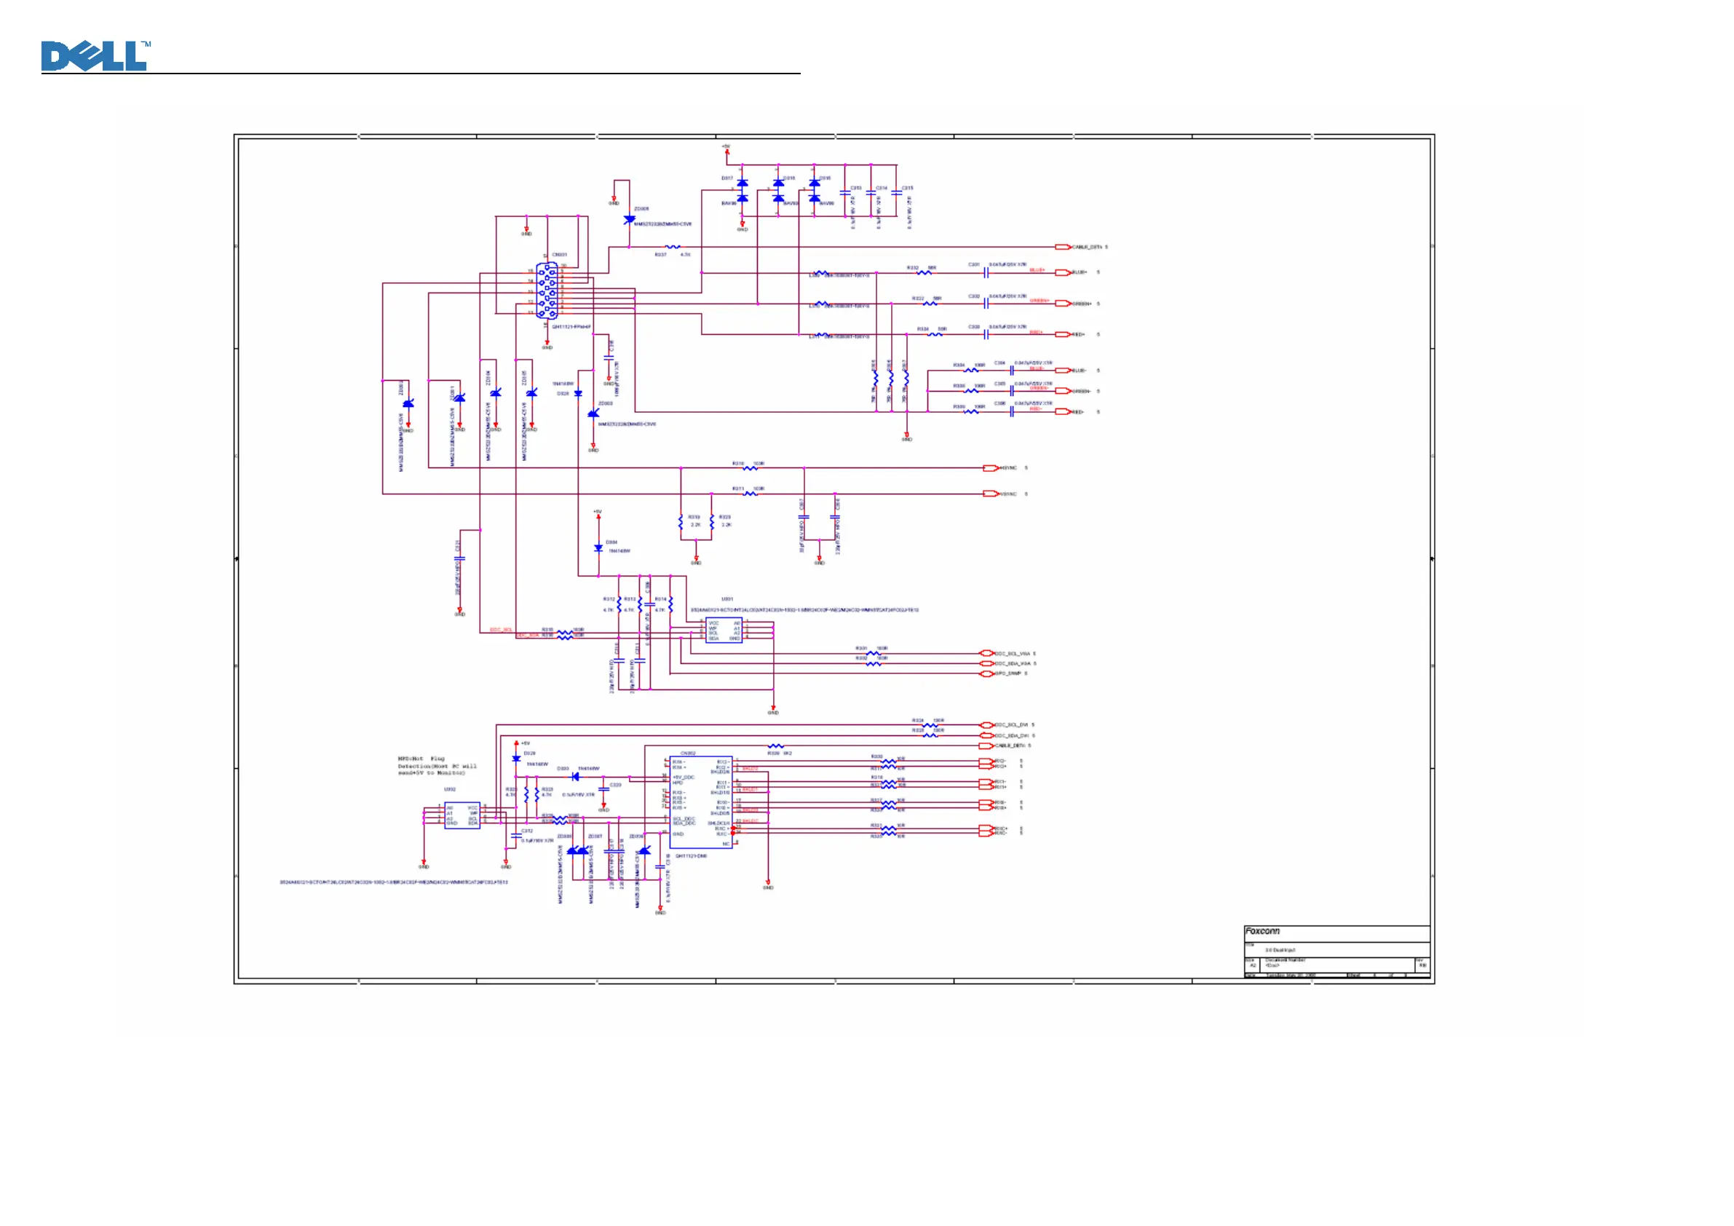Click the U302 EEPROM chip symbol
Image resolution: width=1734 pixels, height=1226 pixels.
click(462, 815)
